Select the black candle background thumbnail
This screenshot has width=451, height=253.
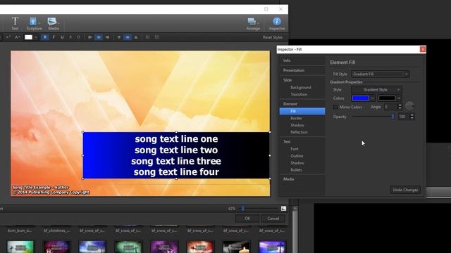236,247
